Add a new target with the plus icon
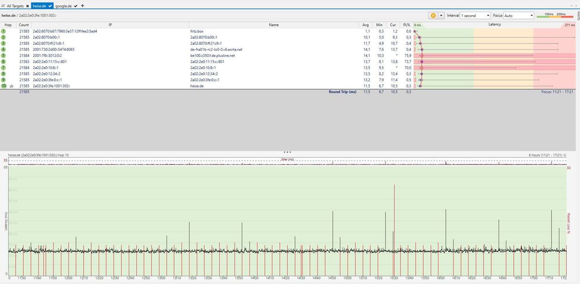 pos(82,5)
